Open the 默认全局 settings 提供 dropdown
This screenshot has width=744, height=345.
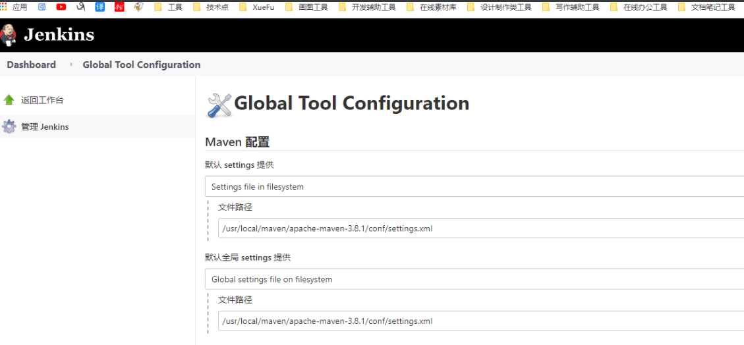point(474,279)
